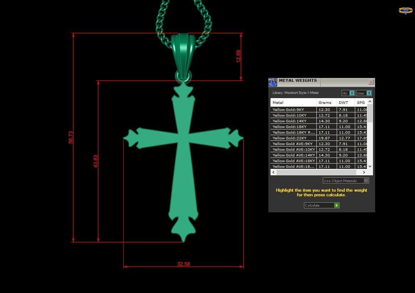
Task: Click the table's scroll down arrow
Action: coord(370,166)
